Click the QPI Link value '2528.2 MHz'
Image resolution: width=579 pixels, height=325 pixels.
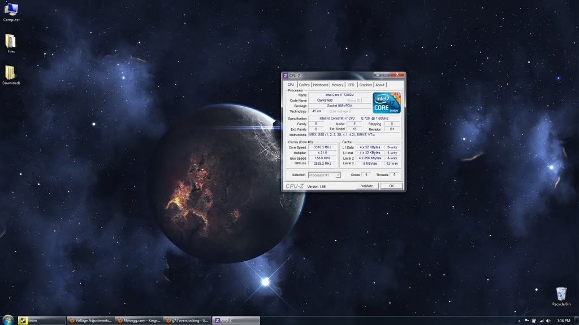tap(322, 164)
